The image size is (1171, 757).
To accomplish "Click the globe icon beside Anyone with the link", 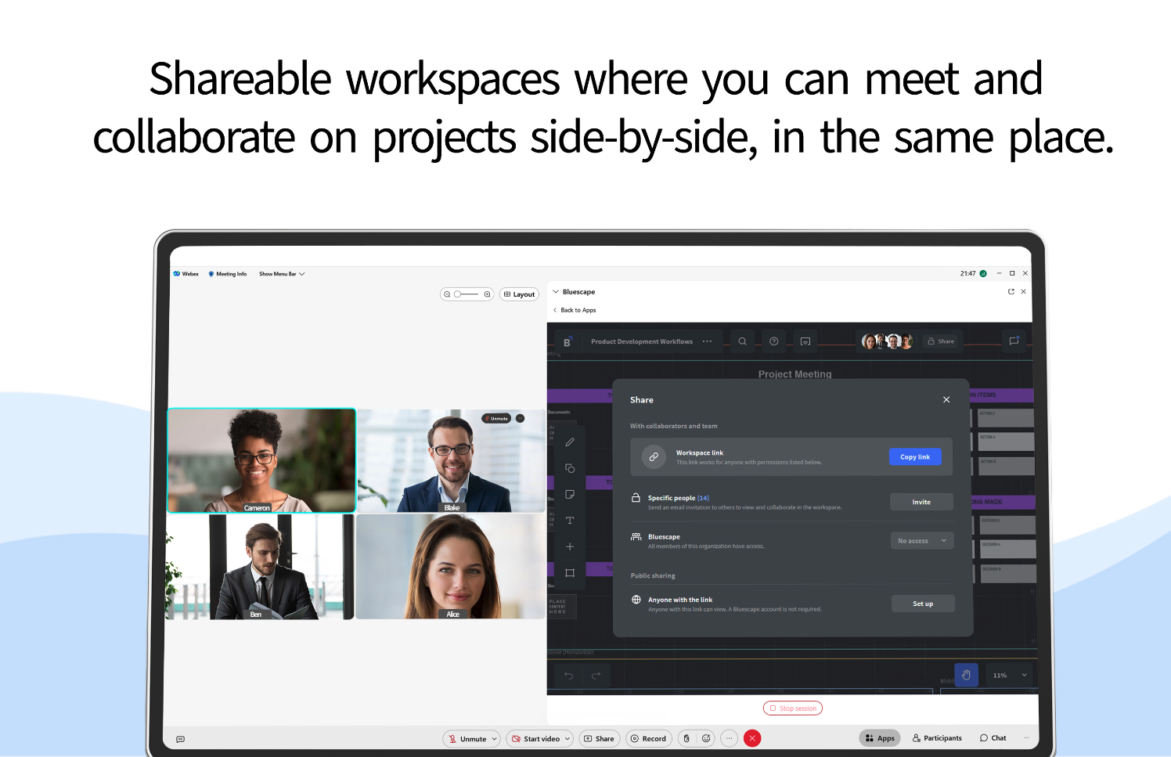I will [x=636, y=600].
